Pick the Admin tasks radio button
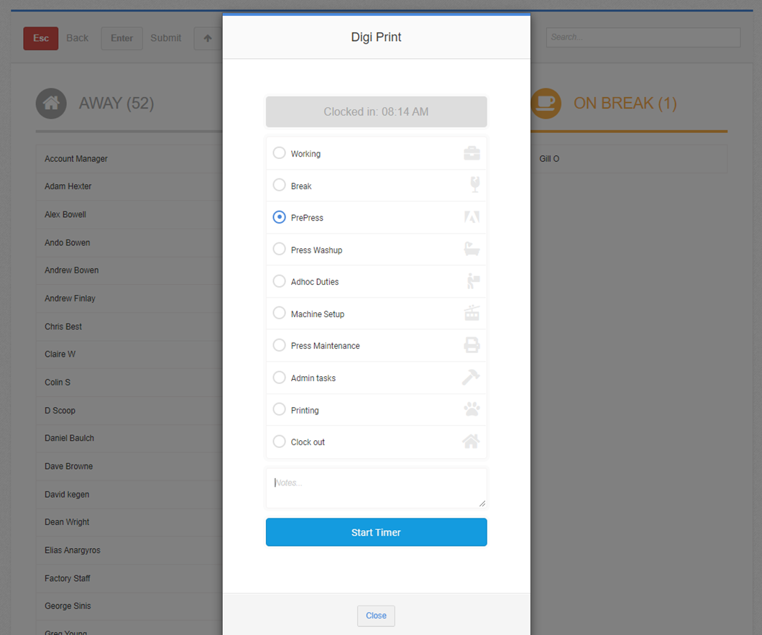Image resolution: width=762 pixels, height=635 pixels. 279,378
